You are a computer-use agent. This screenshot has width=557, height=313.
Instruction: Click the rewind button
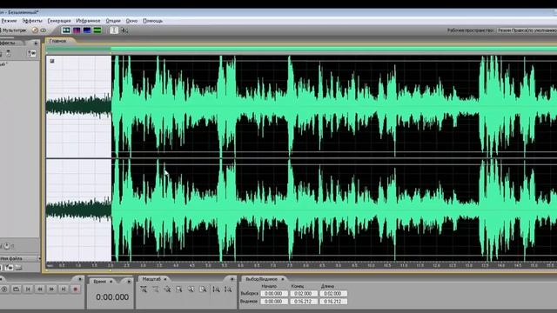point(40,290)
